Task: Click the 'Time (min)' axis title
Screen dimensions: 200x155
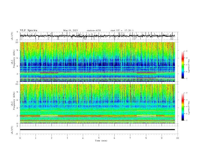Action: 101,141
